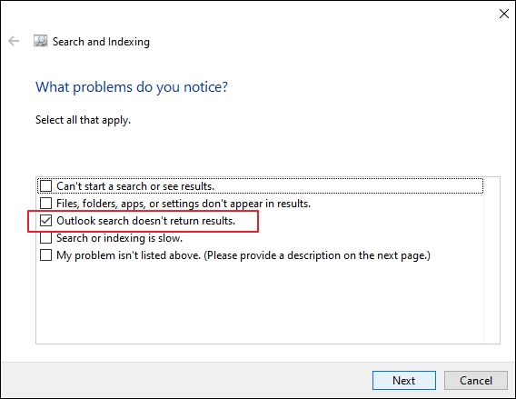This screenshot has width=516, height=399.
Task: Click the Search or indexing is slow label
Action: [x=119, y=238]
